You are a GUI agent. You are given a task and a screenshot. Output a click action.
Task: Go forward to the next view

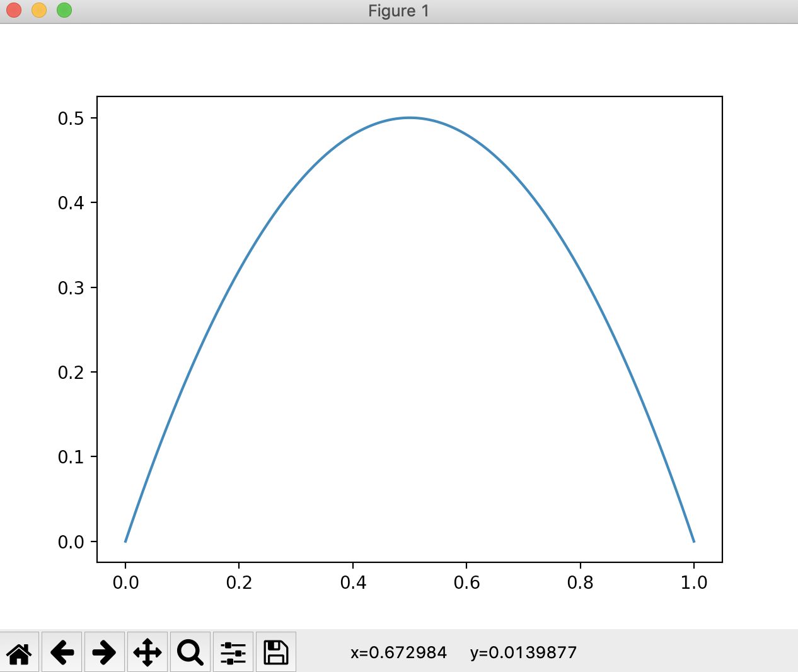coord(105,652)
